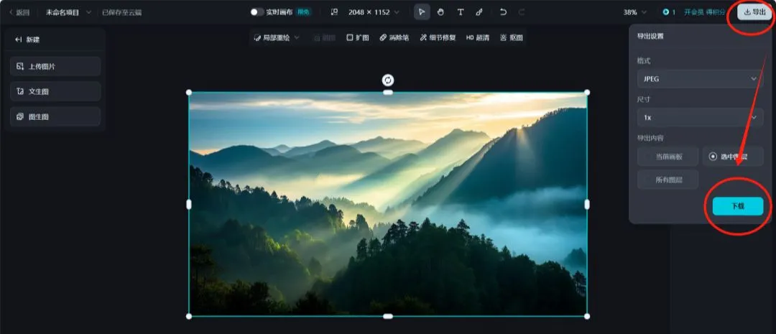Select the 消除笔 eraser pen tool
The image size is (776, 334).
[x=394, y=37]
